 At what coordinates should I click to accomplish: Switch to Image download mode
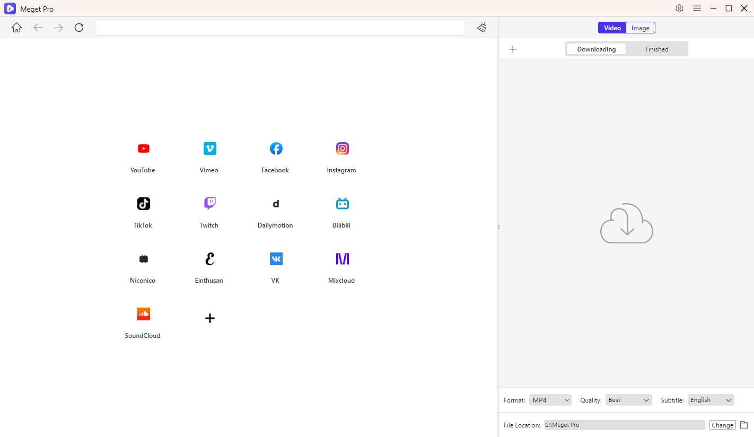click(640, 28)
